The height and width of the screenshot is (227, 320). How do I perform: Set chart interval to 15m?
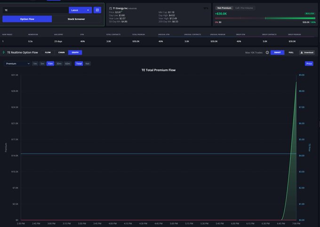(x=50, y=64)
